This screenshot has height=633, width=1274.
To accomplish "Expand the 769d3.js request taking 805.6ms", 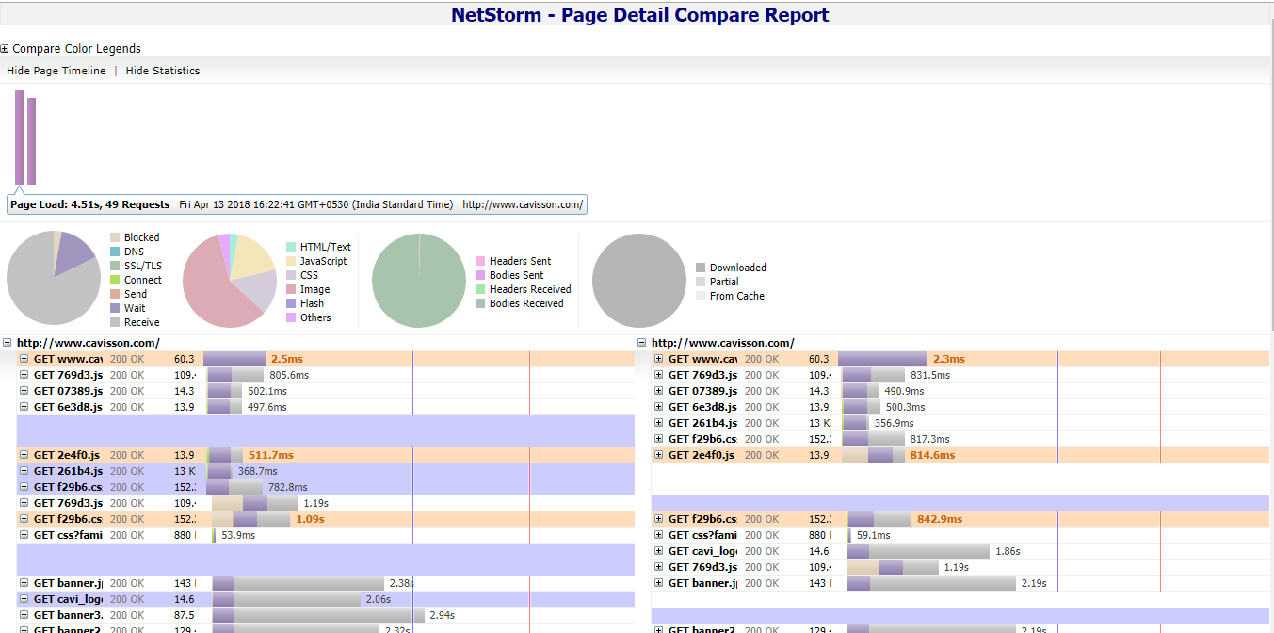I will (24, 375).
